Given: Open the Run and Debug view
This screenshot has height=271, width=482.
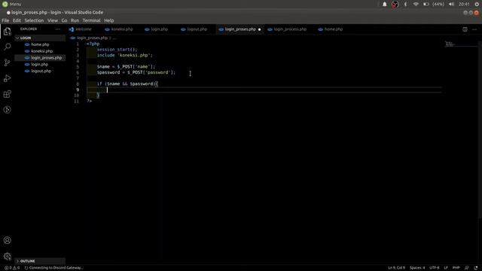Looking at the screenshot, I should click(7, 78).
